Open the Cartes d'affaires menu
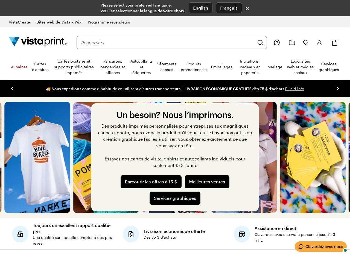Screen dimensions: 350x255 [40, 67]
